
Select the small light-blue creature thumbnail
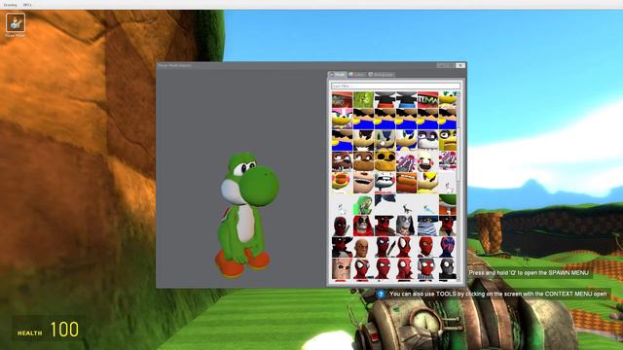pyautogui.click(x=427, y=204)
